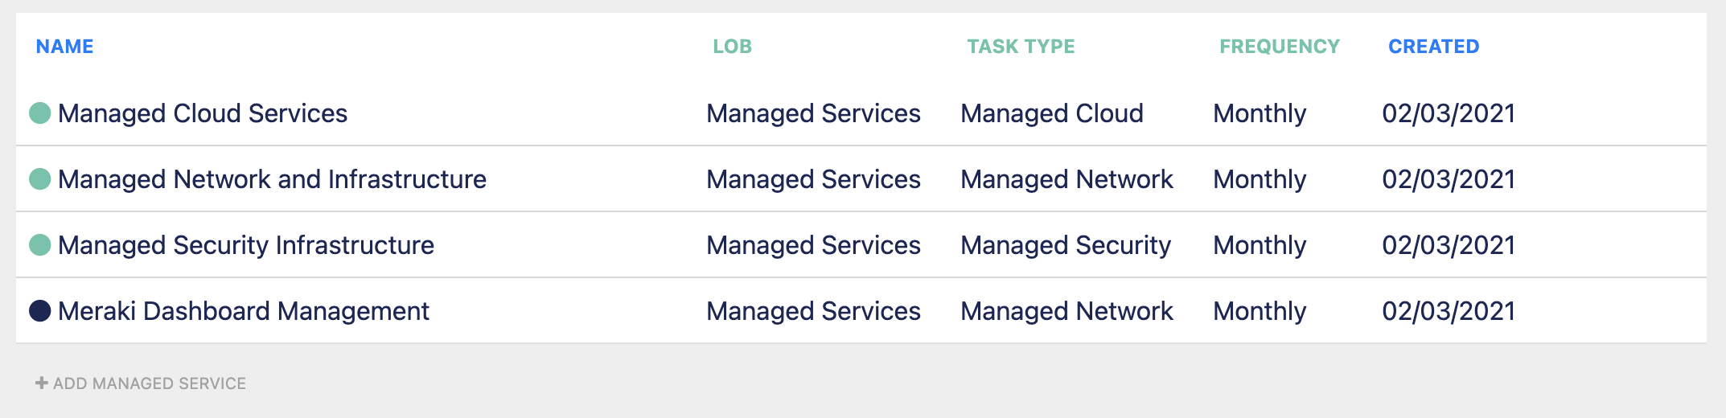
Task: Sort the table by the NAME column
Action: coord(65,47)
